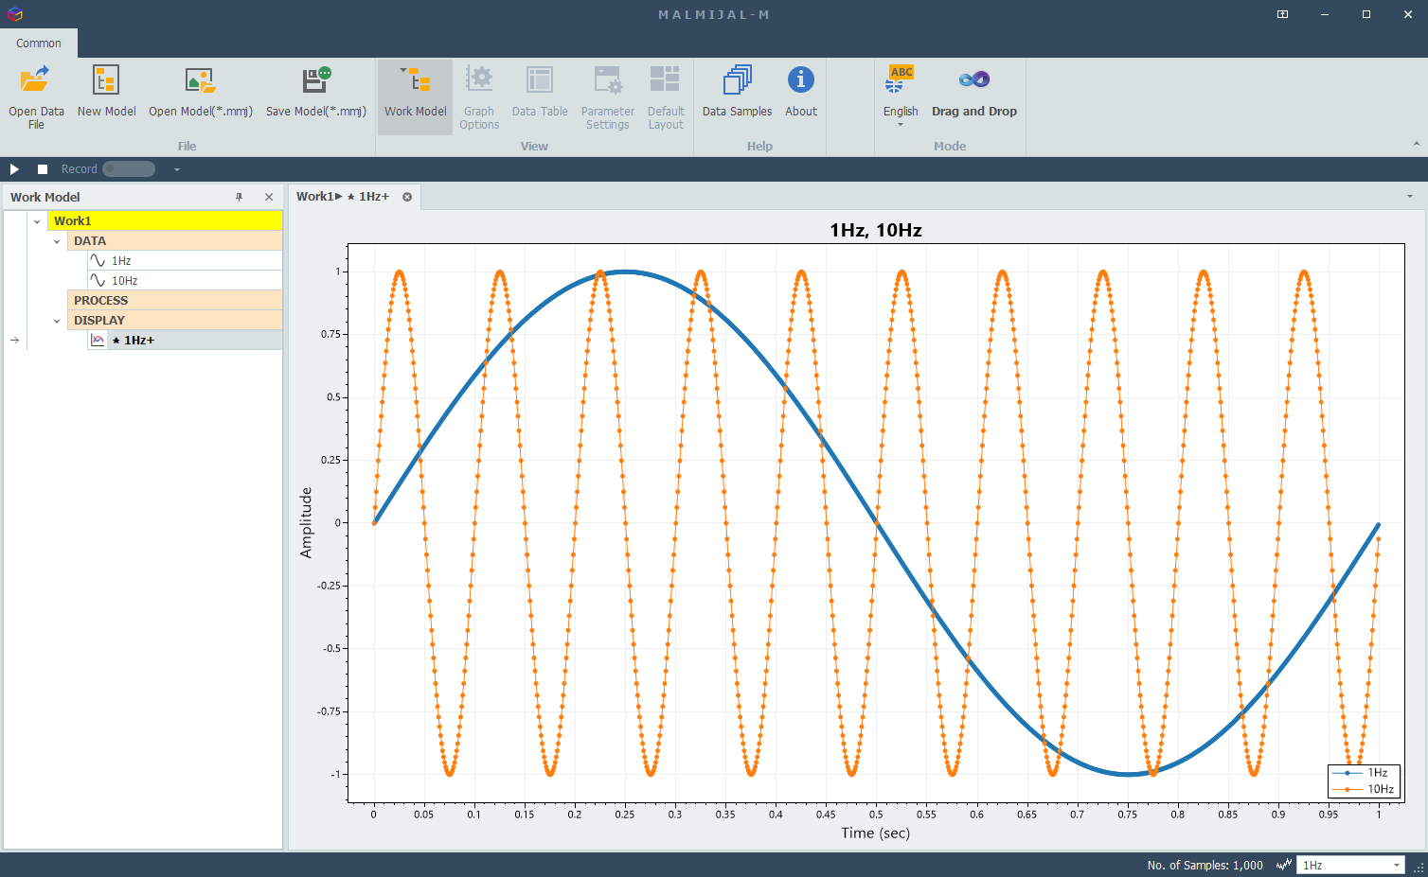Screen dimensions: 1428x877
Task: Close the 1Hz+ document tab
Action: pos(407,197)
